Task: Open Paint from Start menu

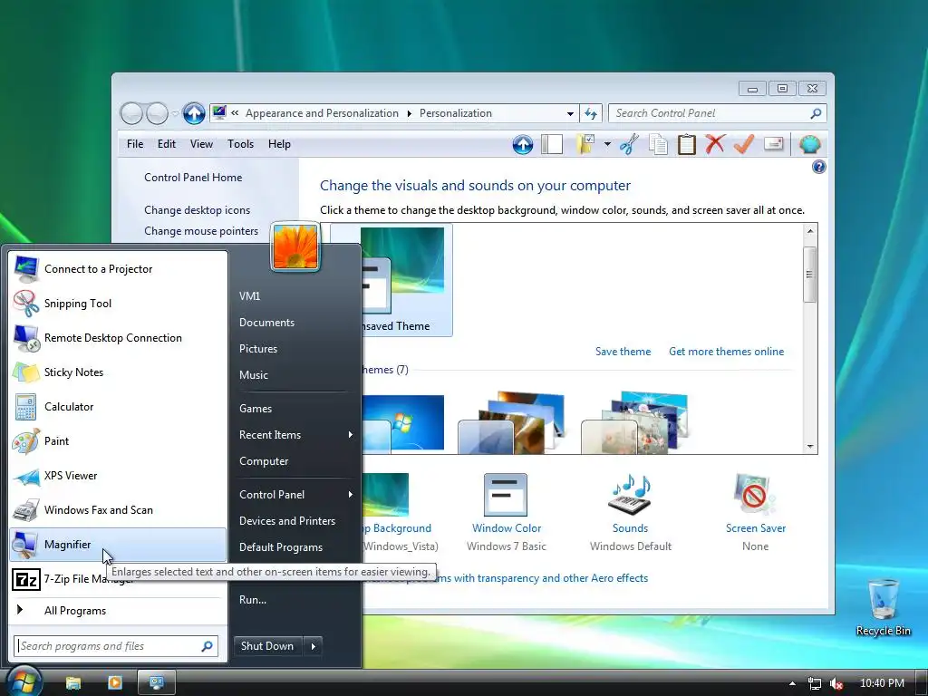Action: (119, 441)
